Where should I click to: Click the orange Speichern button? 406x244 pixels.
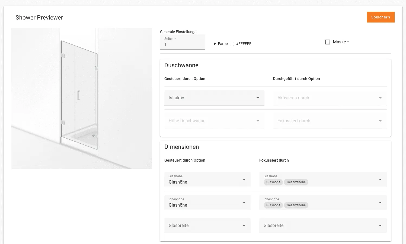(381, 17)
